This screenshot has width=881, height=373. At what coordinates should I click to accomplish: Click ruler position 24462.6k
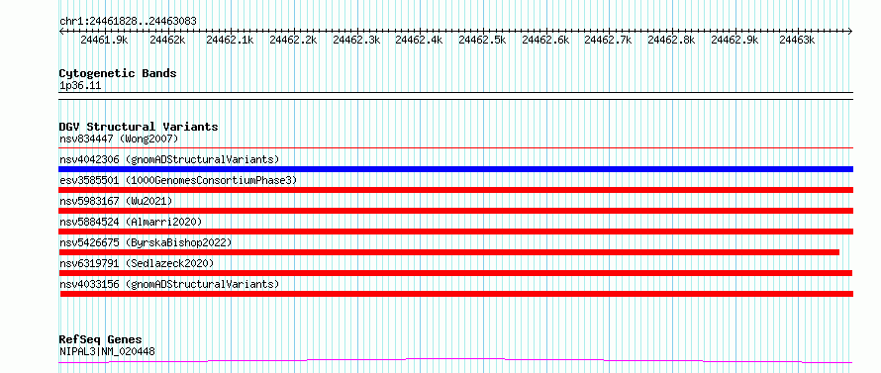(545, 40)
